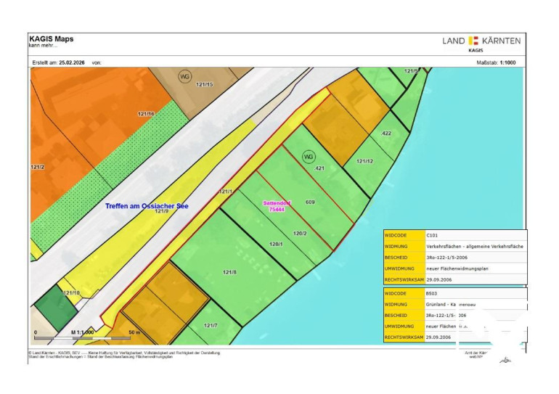This screenshot has width=559, height=394.
Task: Click the C101 WIDCODE value
Action: (431, 236)
